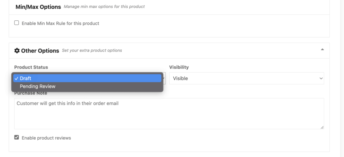Click the checkmark next to Draft
344x157 pixels.
coord(16,78)
